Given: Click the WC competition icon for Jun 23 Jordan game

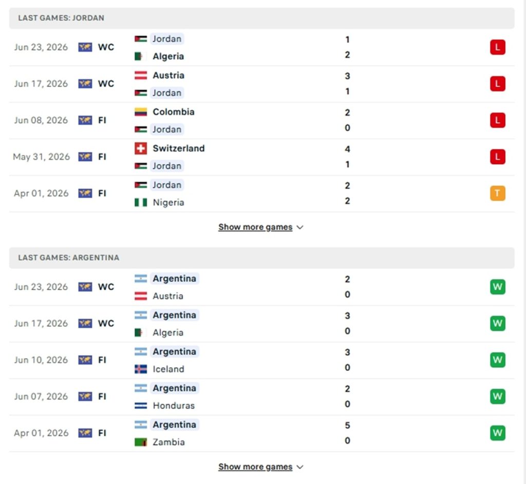Looking at the screenshot, I should [x=85, y=47].
